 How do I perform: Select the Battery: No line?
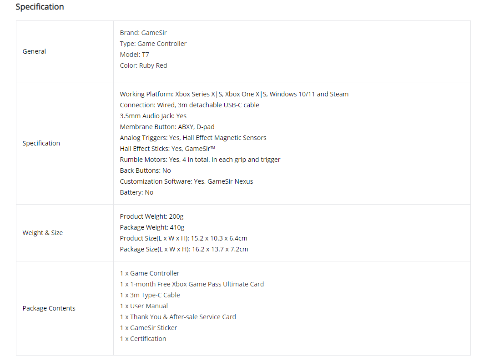136,192
